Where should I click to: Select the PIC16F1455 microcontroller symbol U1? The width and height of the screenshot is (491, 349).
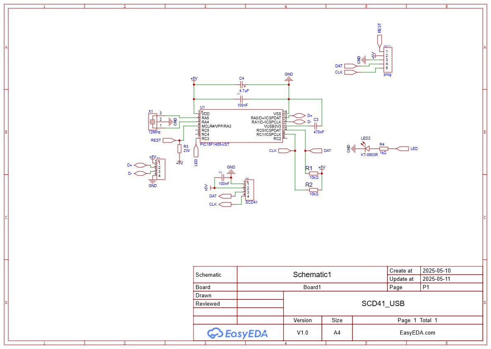(x=241, y=125)
